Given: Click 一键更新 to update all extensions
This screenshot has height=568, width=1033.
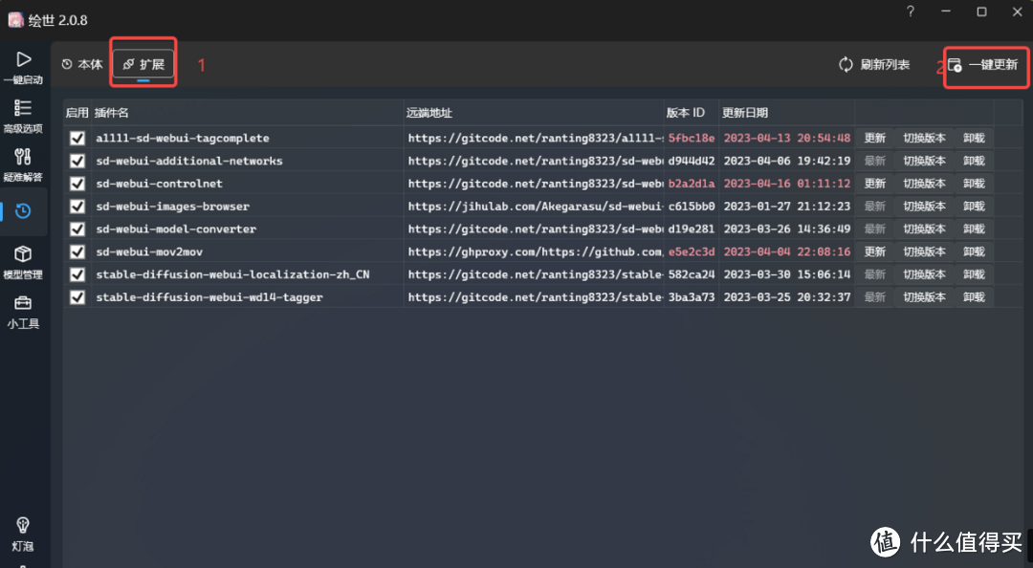Looking at the screenshot, I should point(983,64).
